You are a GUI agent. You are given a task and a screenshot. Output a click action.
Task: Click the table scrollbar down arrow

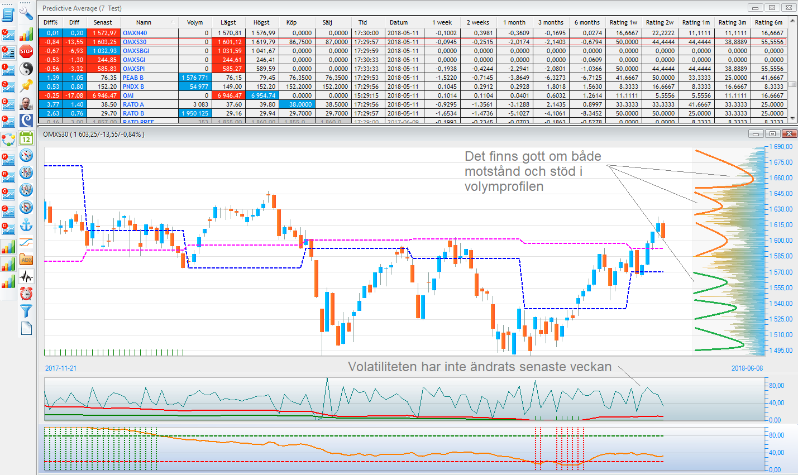tap(792, 118)
